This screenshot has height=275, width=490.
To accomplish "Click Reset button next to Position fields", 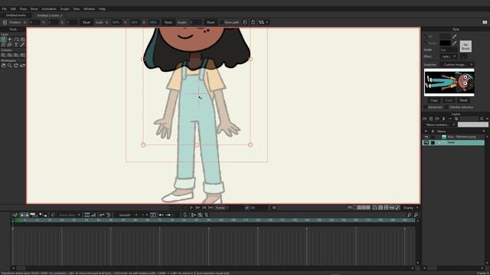I will click(x=87, y=22).
